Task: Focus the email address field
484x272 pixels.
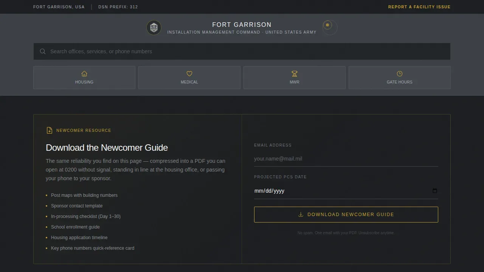Action: [x=346, y=159]
